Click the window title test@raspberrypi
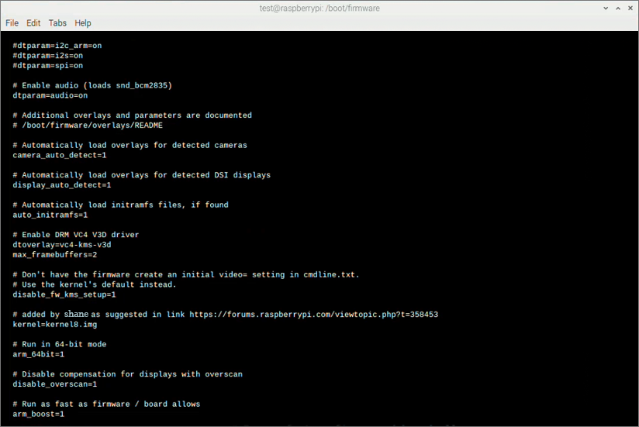Viewport: 639px width, 427px height. tap(319, 8)
